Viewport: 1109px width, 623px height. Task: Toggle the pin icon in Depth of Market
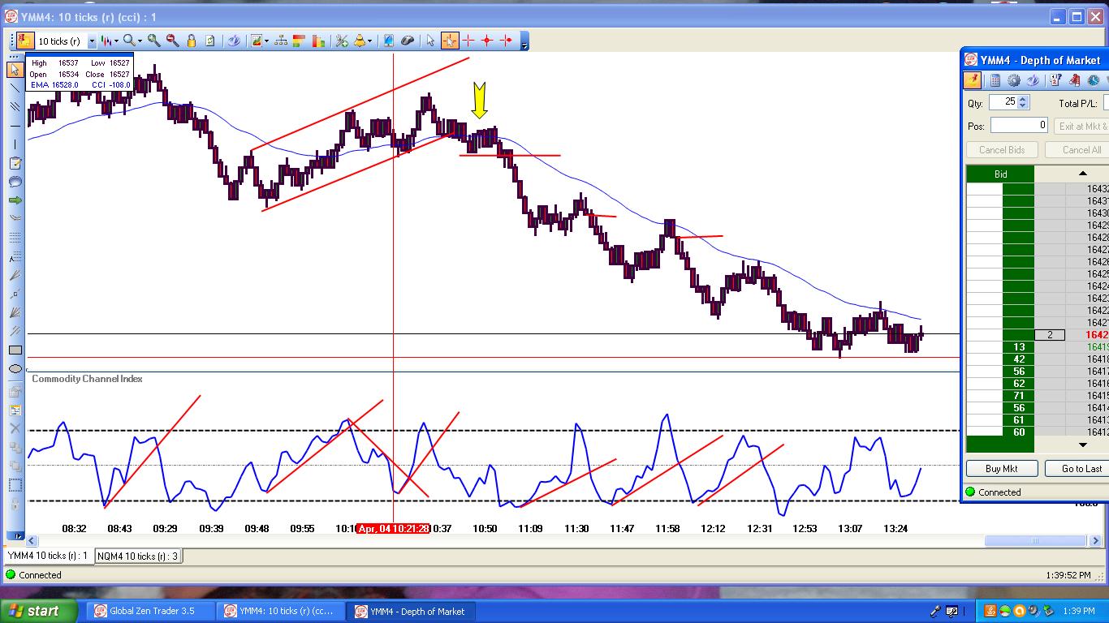click(x=972, y=80)
